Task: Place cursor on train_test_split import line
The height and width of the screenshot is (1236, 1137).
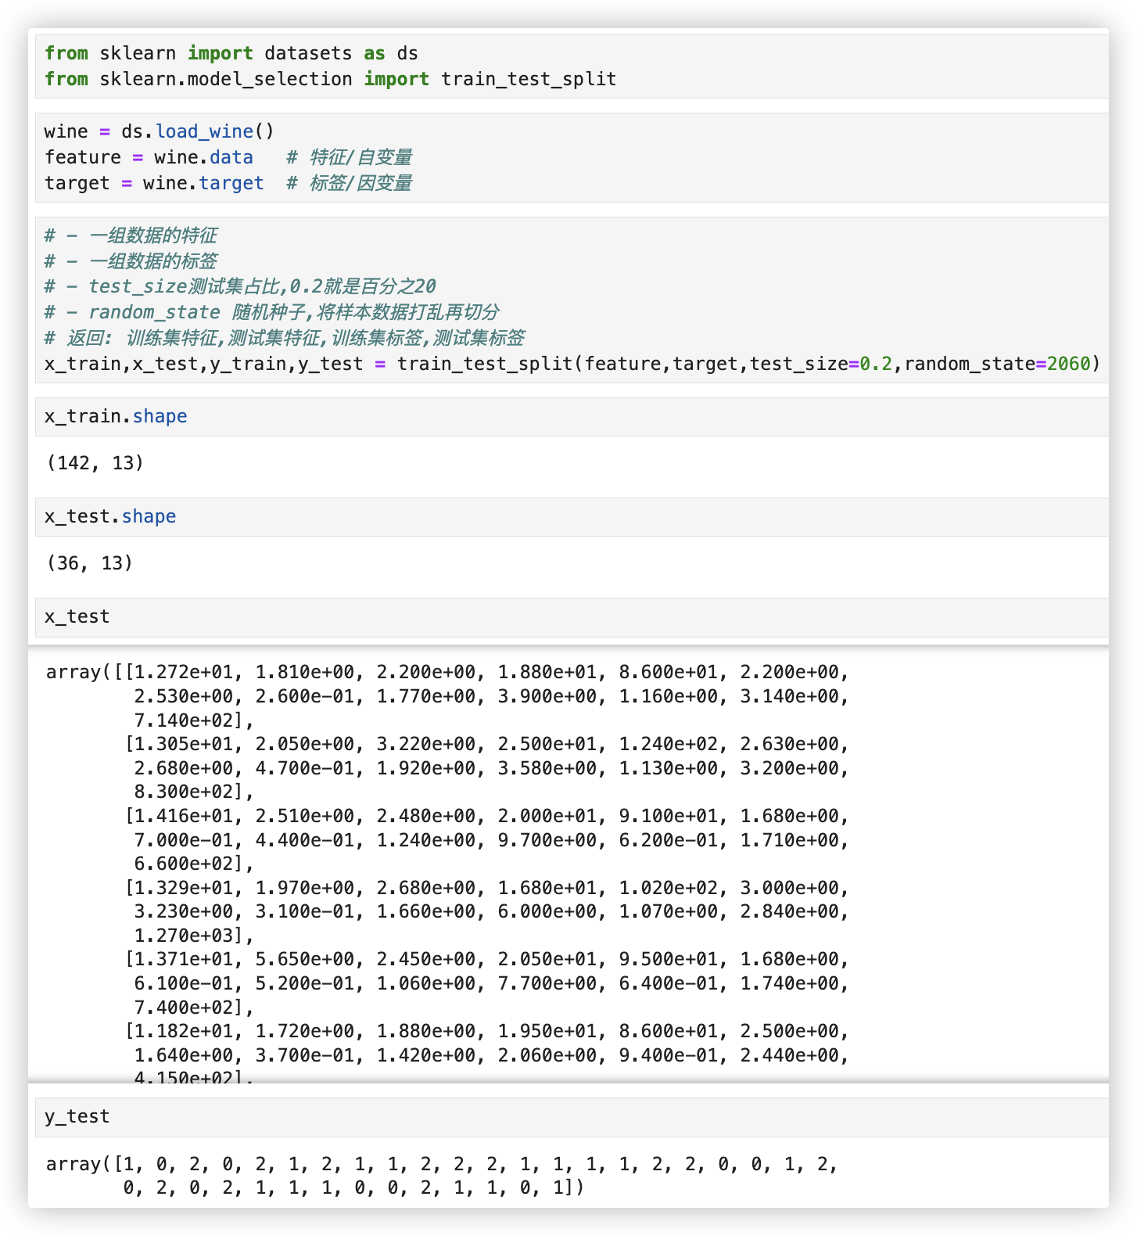Action: (x=330, y=79)
